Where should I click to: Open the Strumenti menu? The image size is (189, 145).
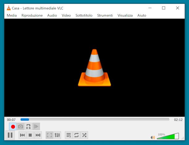pyautogui.click(x=105, y=15)
